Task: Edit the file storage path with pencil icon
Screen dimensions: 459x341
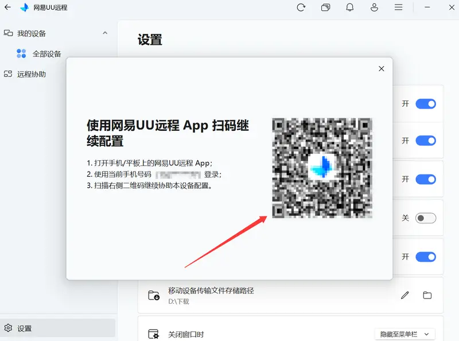Action: tap(405, 295)
